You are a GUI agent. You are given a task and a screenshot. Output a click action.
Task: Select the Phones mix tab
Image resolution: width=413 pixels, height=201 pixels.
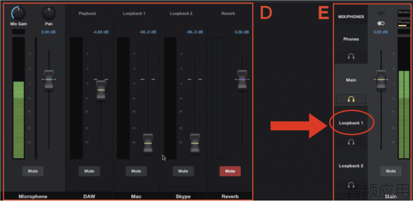[x=351, y=39]
